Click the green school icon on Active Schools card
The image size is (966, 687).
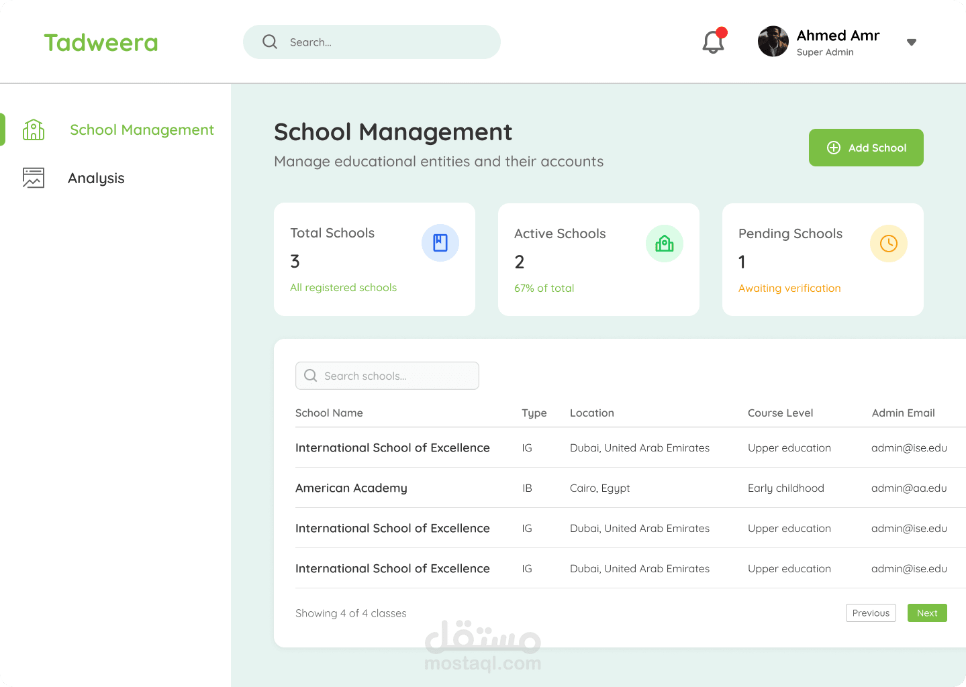[664, 244]
